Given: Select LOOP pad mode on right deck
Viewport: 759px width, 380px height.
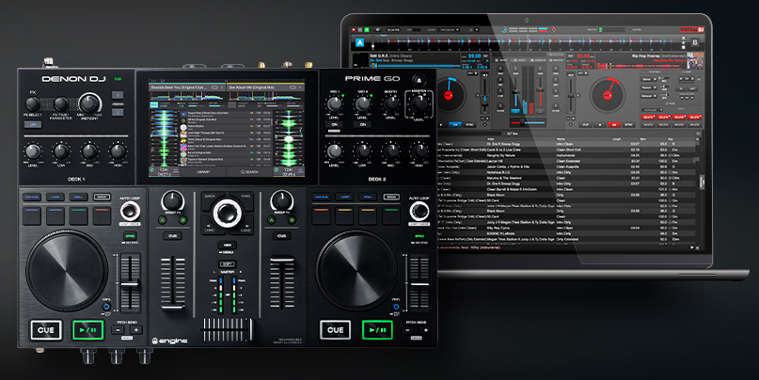Looking at the screenshot, I should pyautogui.click(x=344, y=197).
